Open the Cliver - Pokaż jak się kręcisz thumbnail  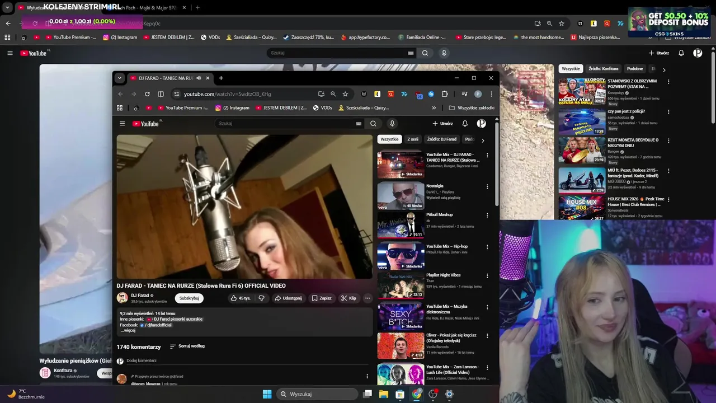(401, 345)
